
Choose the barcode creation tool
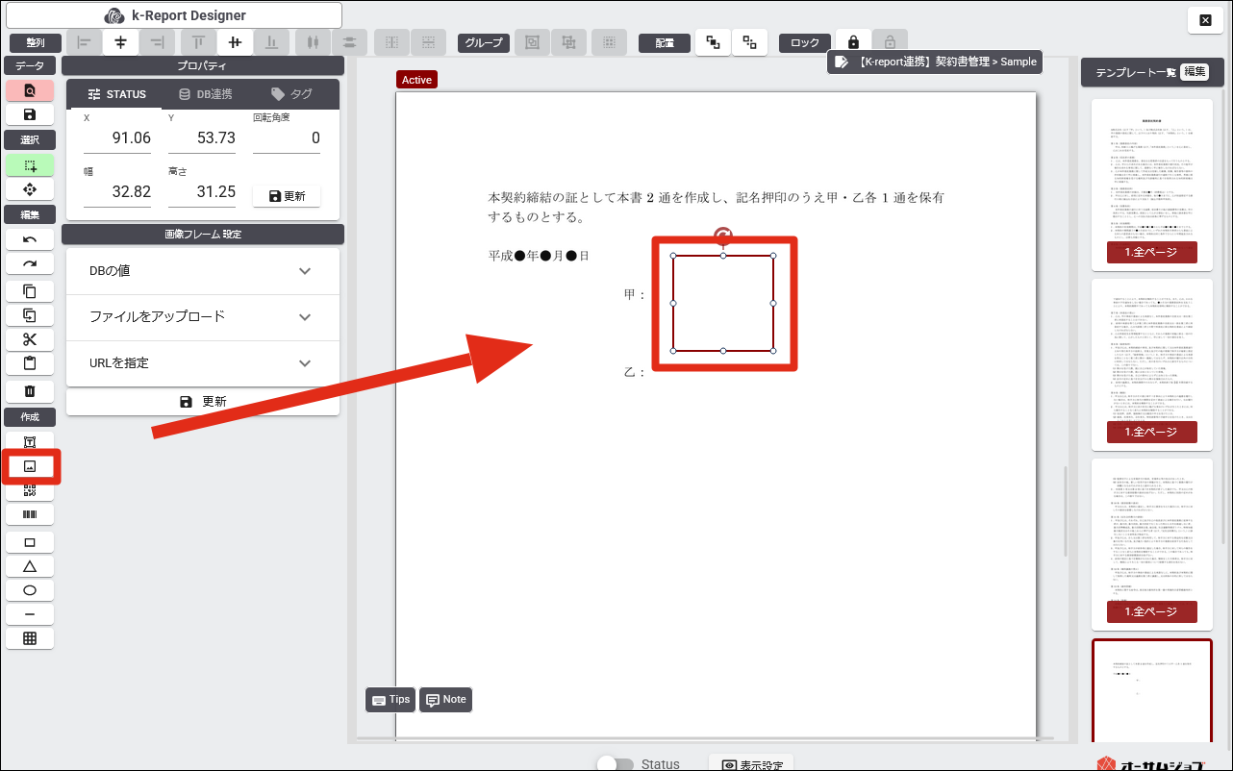(30, 515)
